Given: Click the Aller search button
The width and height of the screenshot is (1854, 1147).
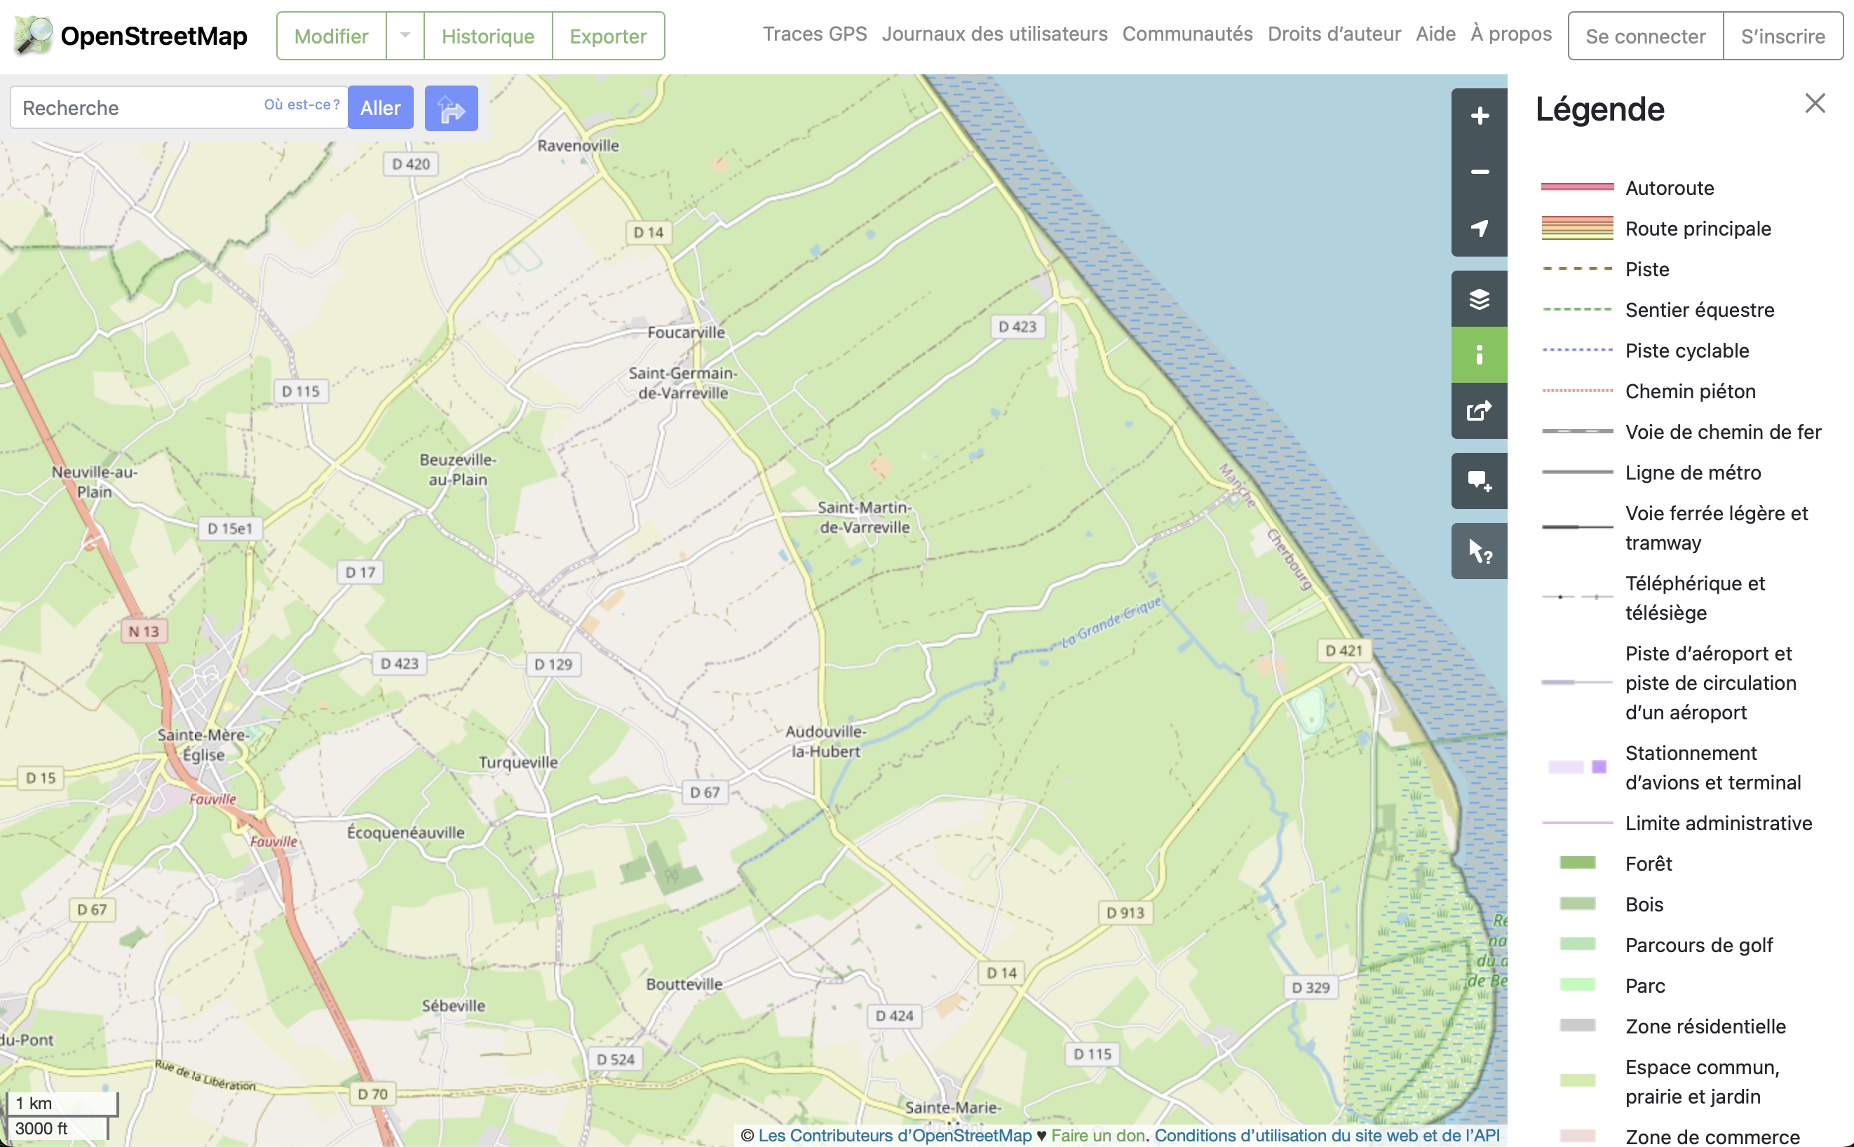Looking at the screenshot, I should tap(381, 108).
